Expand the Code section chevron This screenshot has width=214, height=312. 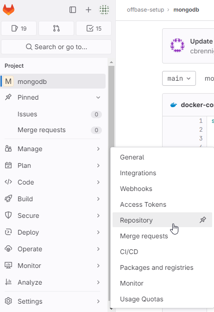(98, 182)
